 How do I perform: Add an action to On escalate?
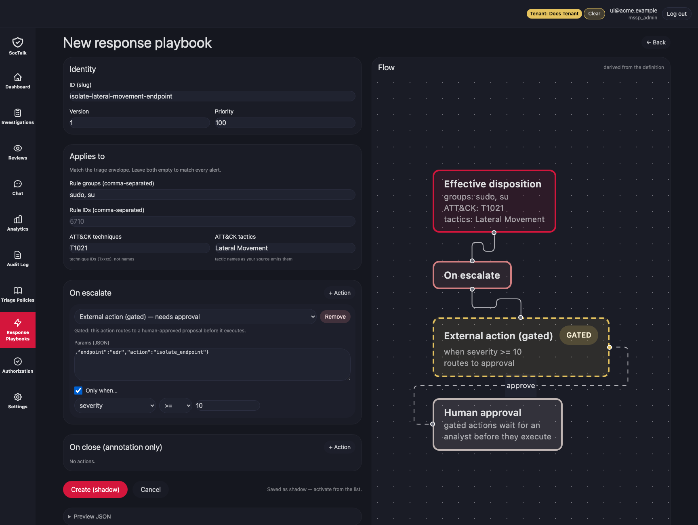click(340, 293)
